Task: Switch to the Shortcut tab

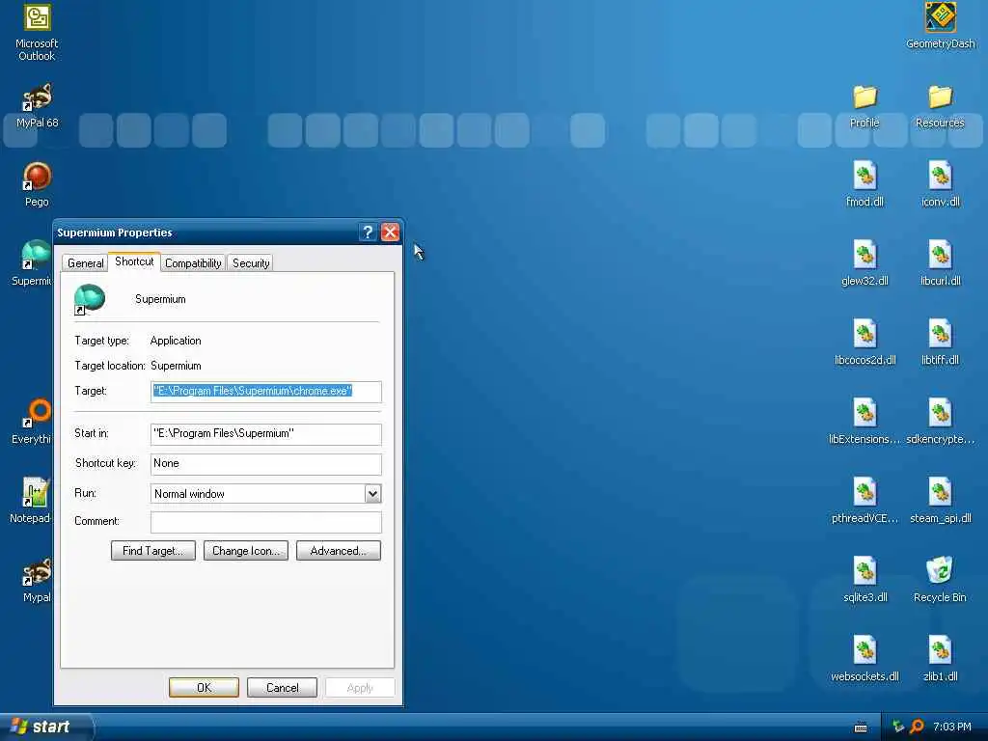Action: point(134,261)
